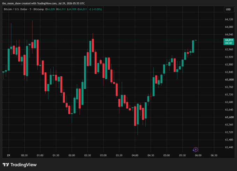Click the Close value C64,011 in legend

tap(82, 9)
